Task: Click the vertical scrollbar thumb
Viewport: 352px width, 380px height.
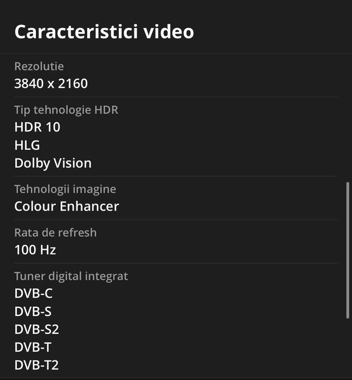Action: [x=348, y=250]
